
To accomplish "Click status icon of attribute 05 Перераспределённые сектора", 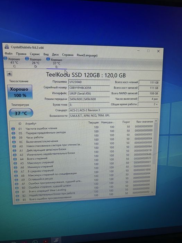I will coord(14,133).
